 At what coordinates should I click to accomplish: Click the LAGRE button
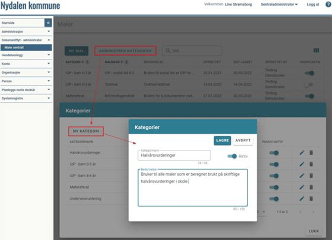pos(222,141)
